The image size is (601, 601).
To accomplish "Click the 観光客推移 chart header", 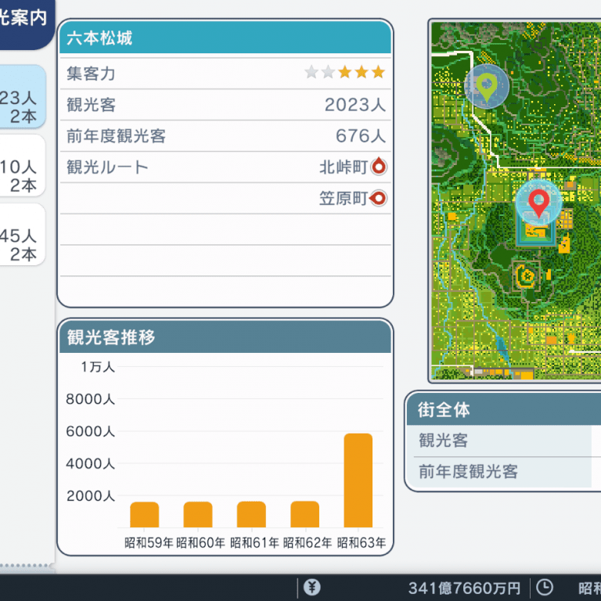I will (225, 337).
